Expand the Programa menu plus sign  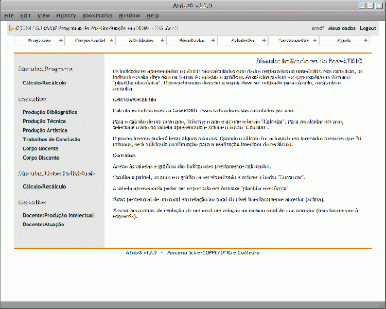click(x=61, y=41)
